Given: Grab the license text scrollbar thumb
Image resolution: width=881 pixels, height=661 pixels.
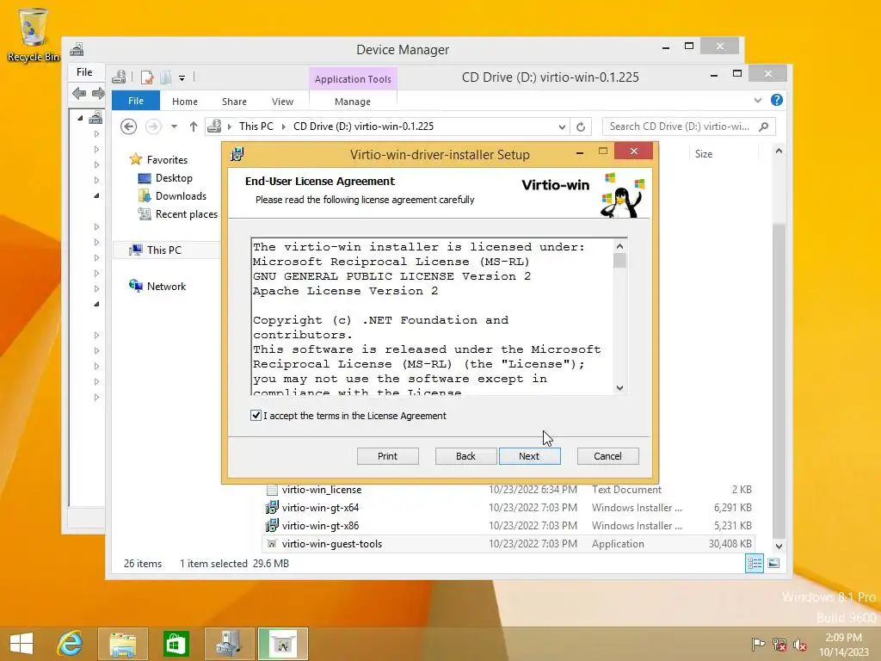Looking at the screenshot, I should click(619, 261).
